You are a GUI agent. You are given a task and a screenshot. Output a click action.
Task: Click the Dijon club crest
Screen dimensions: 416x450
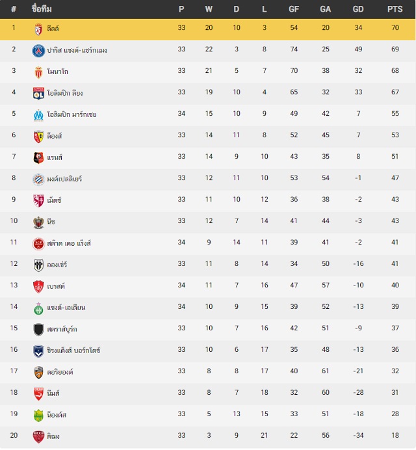pyautogui.click(x=38, y=437)
